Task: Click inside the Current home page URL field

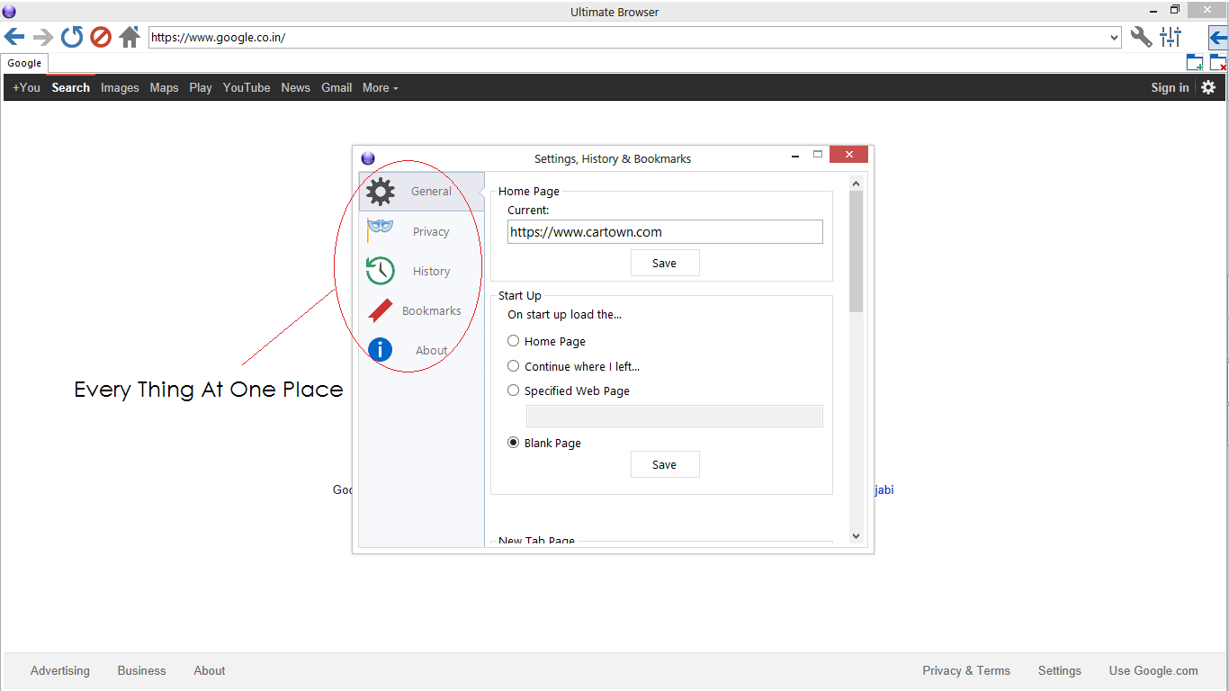Action: coord(665,231)
